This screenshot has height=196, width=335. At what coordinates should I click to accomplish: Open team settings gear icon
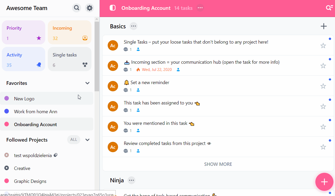point(89,8)
